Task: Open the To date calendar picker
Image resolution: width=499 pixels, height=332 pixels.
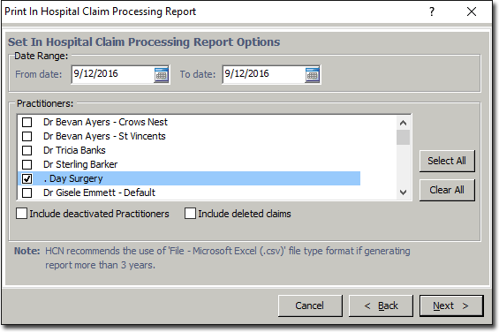Action: (x=312, y=75)
